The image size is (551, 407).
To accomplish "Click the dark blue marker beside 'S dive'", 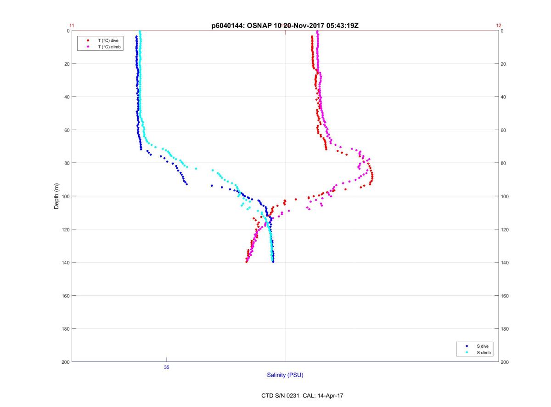I will tap(467, 346).
